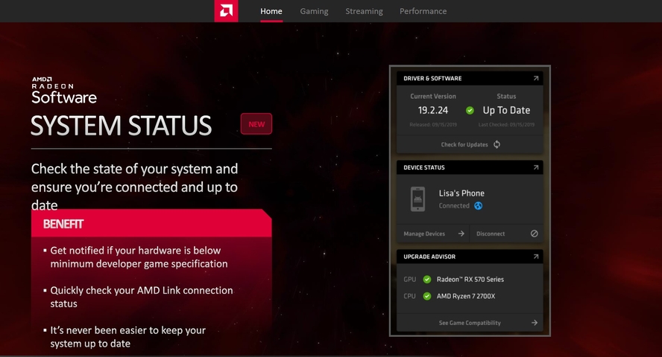Screen dimensions: 662x357
Task: Click the AMD logo icon
Action: (x=227, y=11)
